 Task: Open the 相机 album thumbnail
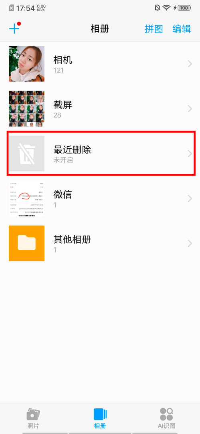26,64
